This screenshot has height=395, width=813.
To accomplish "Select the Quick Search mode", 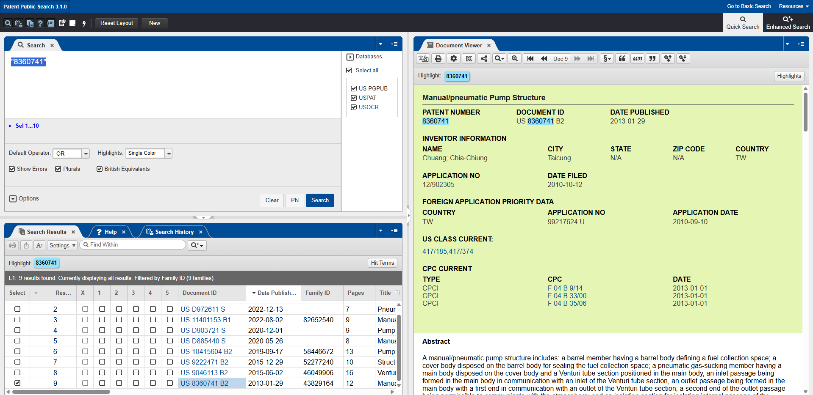I will click(x=743, y=23).
